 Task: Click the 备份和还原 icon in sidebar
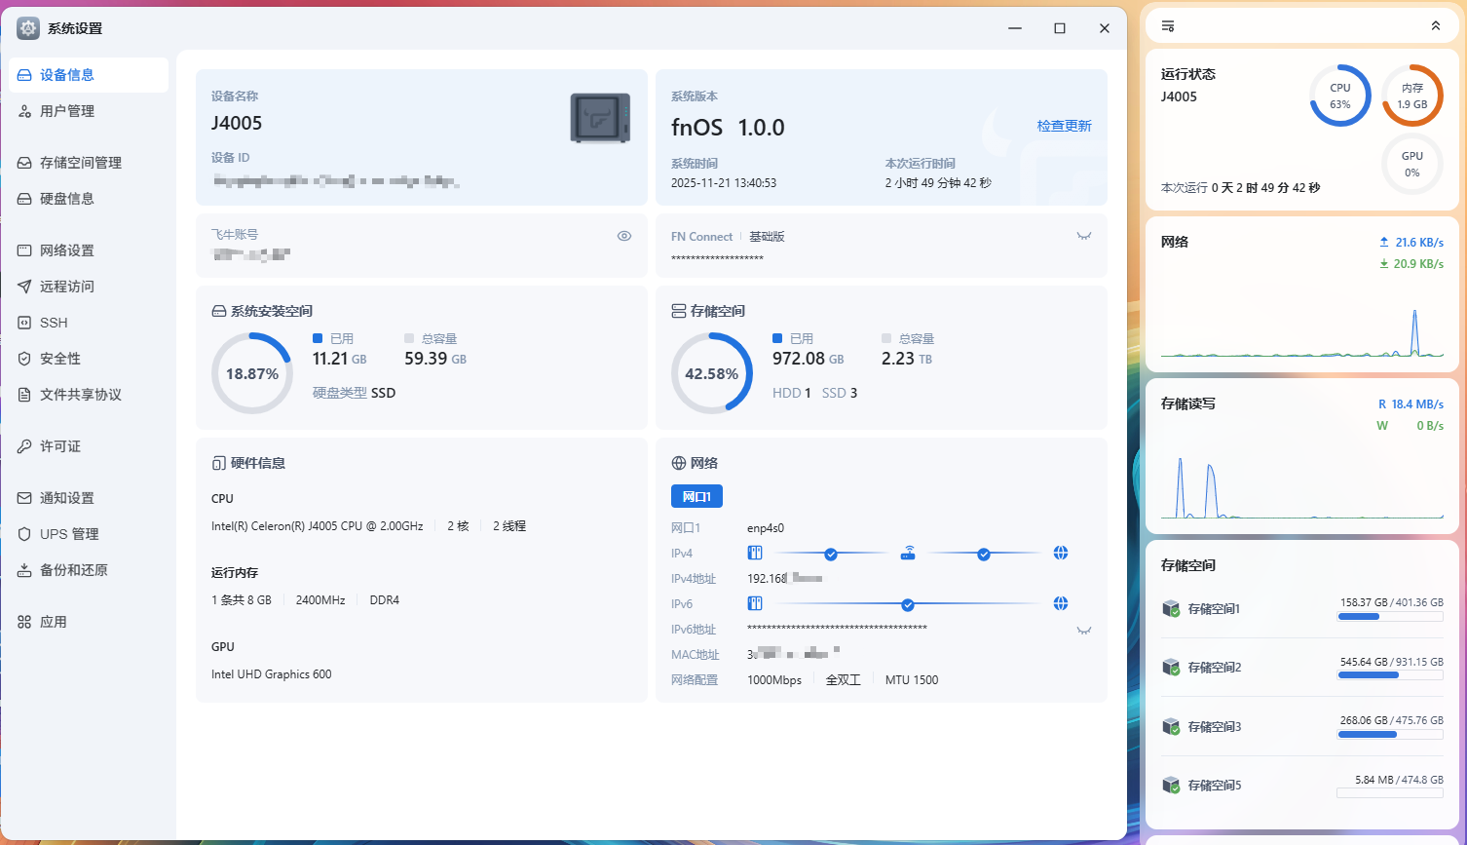[24, 570]
